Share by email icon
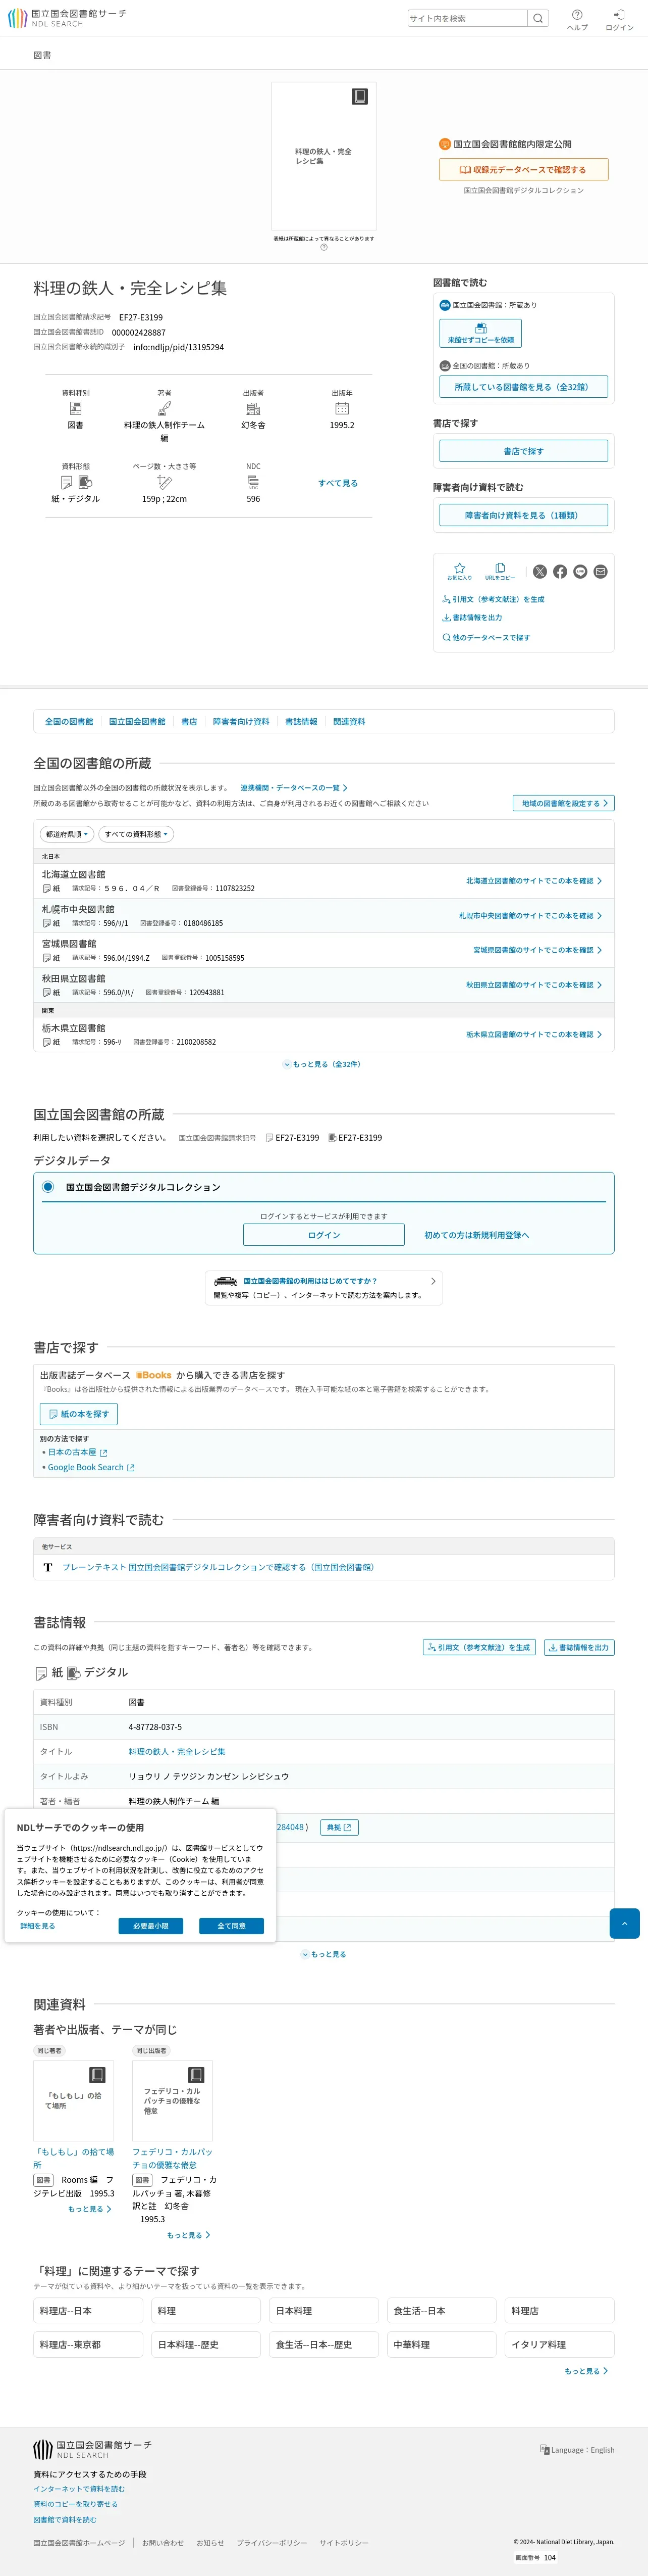 tap(600, 572)
